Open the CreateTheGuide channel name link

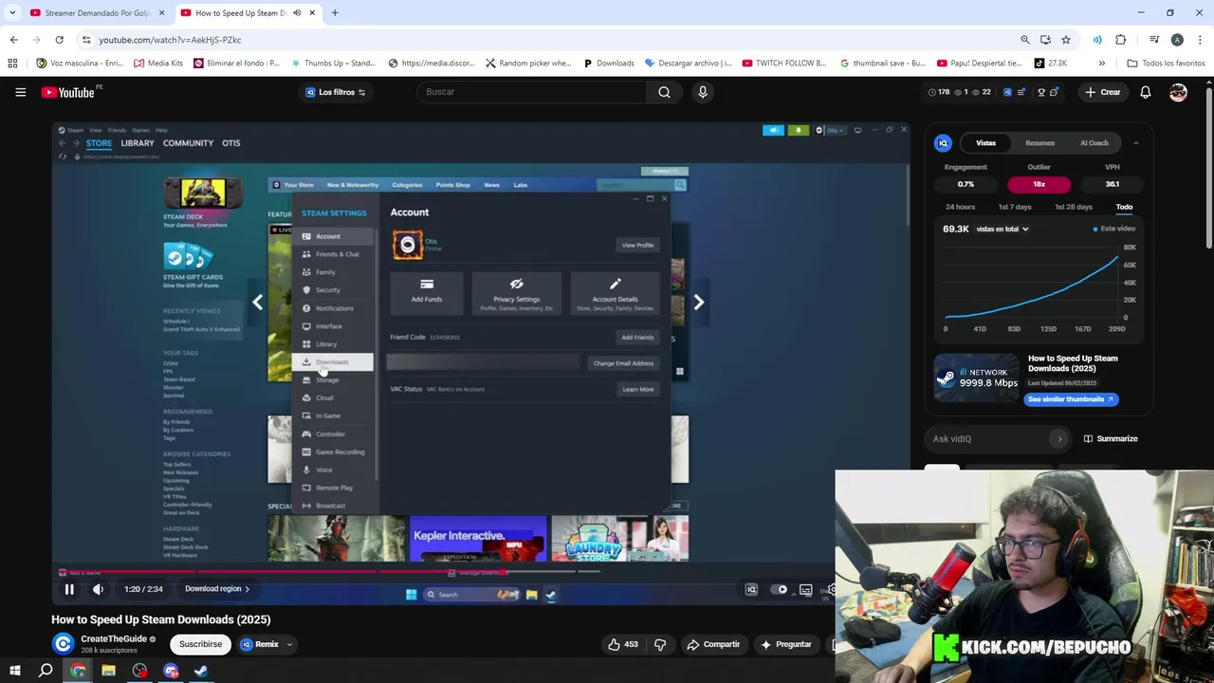(113, 638)
